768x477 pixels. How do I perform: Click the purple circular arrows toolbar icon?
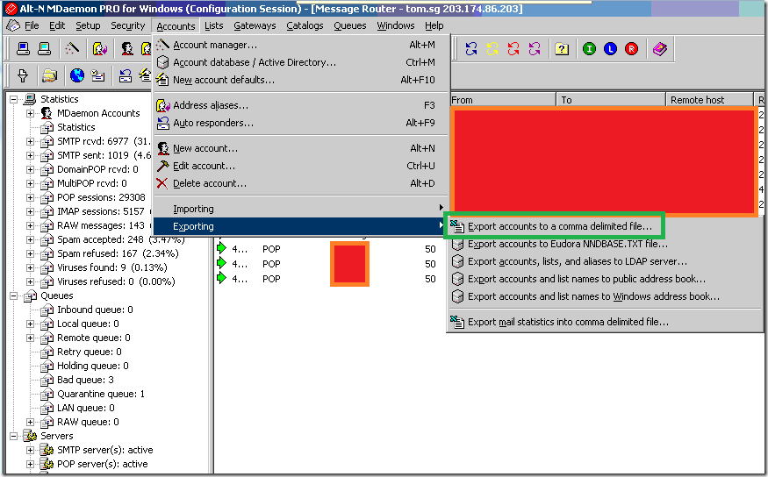[x=535, y=48]
